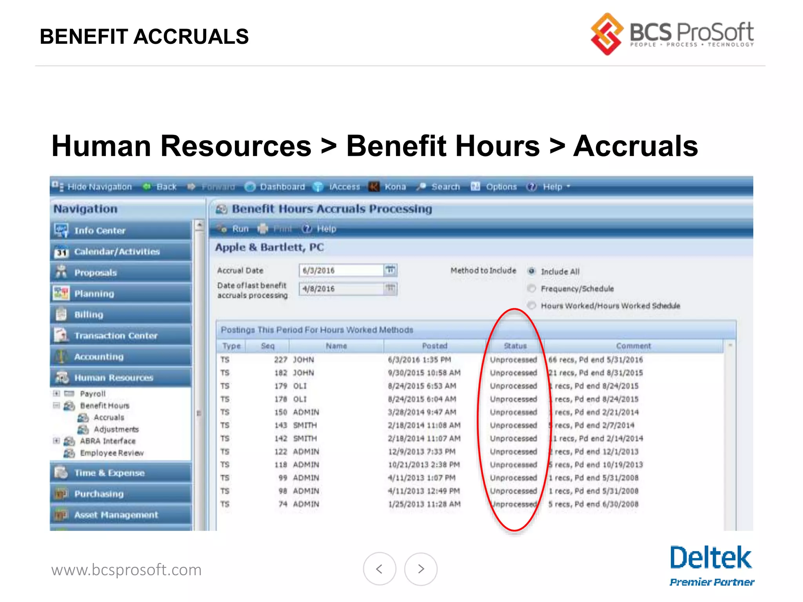The image size is (803, 602).
Task: Open Adjustments under Benefit Hours
Action: 116,430
